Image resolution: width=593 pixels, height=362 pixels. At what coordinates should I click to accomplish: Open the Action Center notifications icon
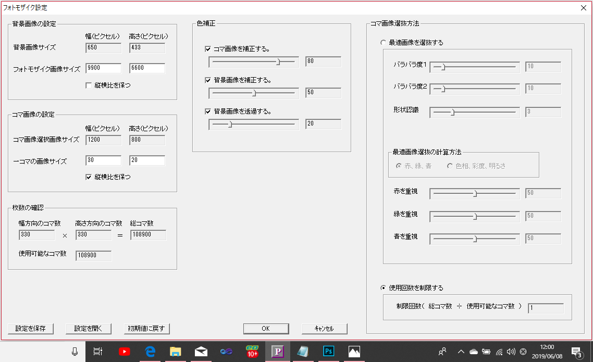(x=577, y=353)
